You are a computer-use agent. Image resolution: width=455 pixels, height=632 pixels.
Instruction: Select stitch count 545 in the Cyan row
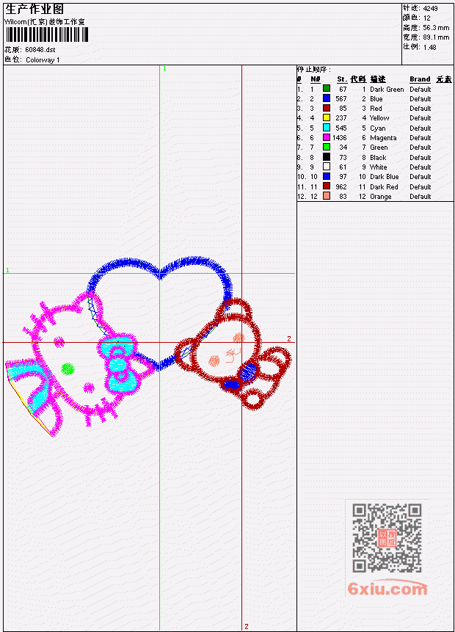[x=341, y=128]
